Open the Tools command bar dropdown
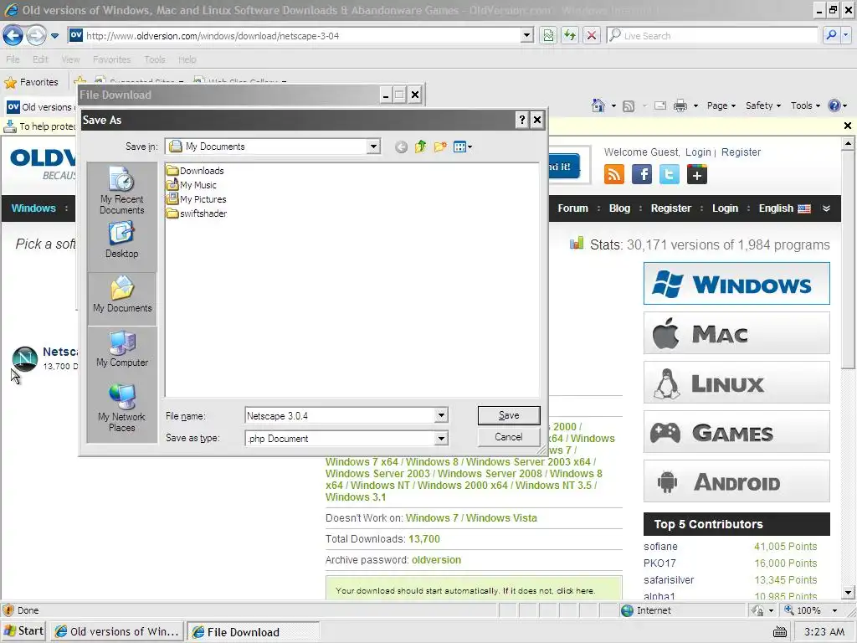Image resolution: width=857 pixels, height=643 pixels. [805, 105]
